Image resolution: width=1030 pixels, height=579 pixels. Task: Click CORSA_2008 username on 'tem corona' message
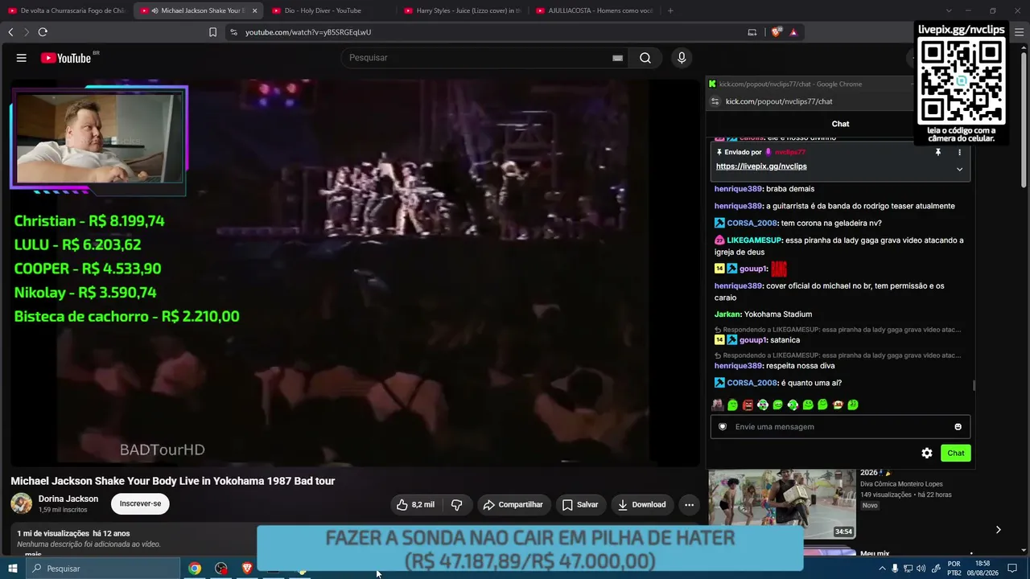point(752,224)
